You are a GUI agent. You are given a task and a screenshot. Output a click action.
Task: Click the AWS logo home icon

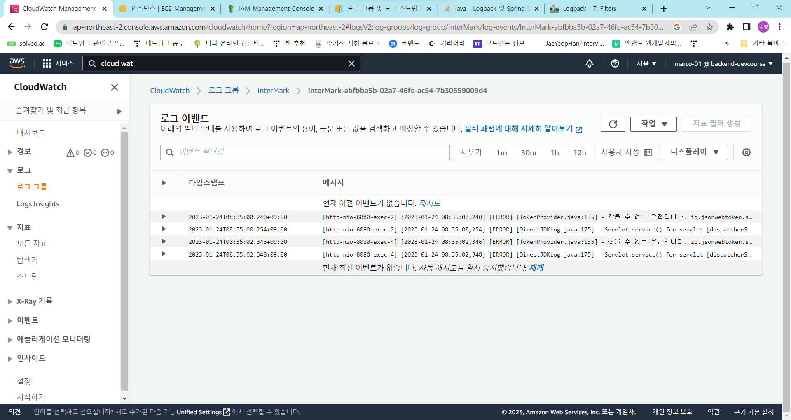17,63
